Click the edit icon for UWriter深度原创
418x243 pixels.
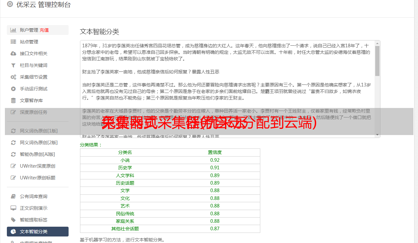coord(13,166)
